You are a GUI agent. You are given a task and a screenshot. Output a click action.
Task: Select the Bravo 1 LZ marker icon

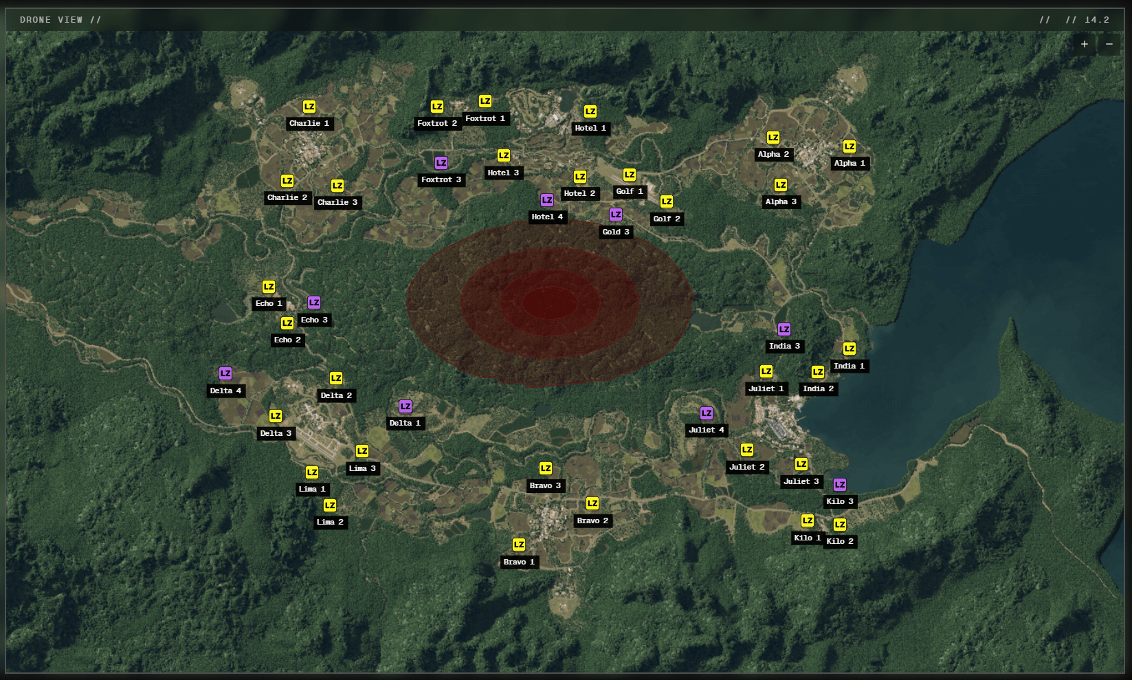(x=519, y=545)
